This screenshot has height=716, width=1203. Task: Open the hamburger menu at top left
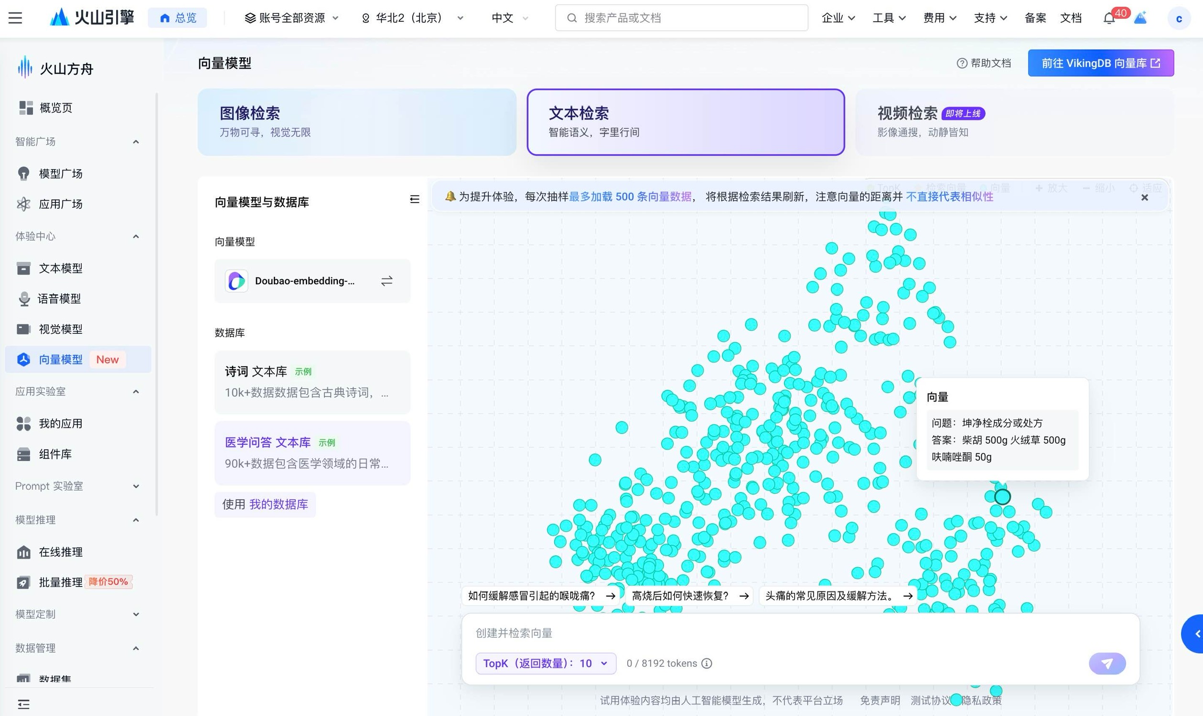pos(15,18)
